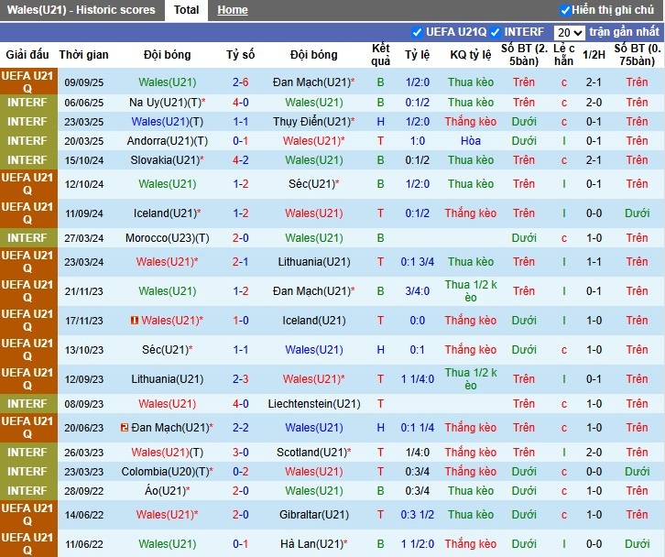This screenshot has width=665, height=557.
Task: Toggle the 'Hiển thị ghi chú' checkbox
Action: 565,10
